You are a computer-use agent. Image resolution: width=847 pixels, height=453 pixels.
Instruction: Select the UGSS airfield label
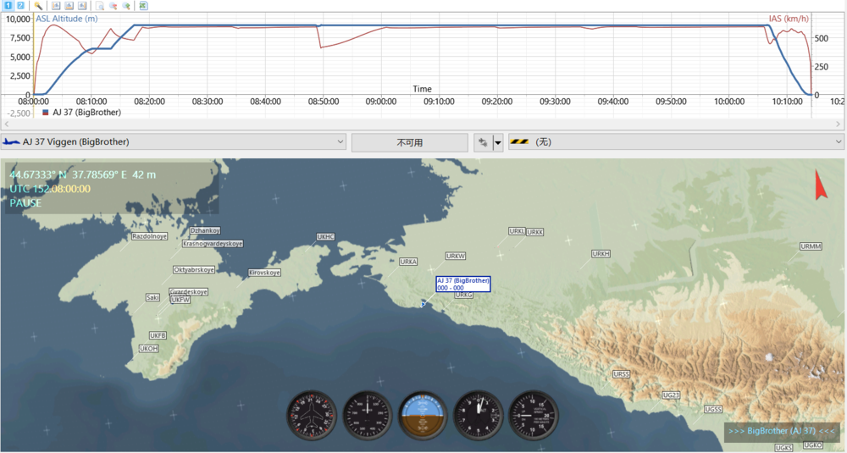713,409
